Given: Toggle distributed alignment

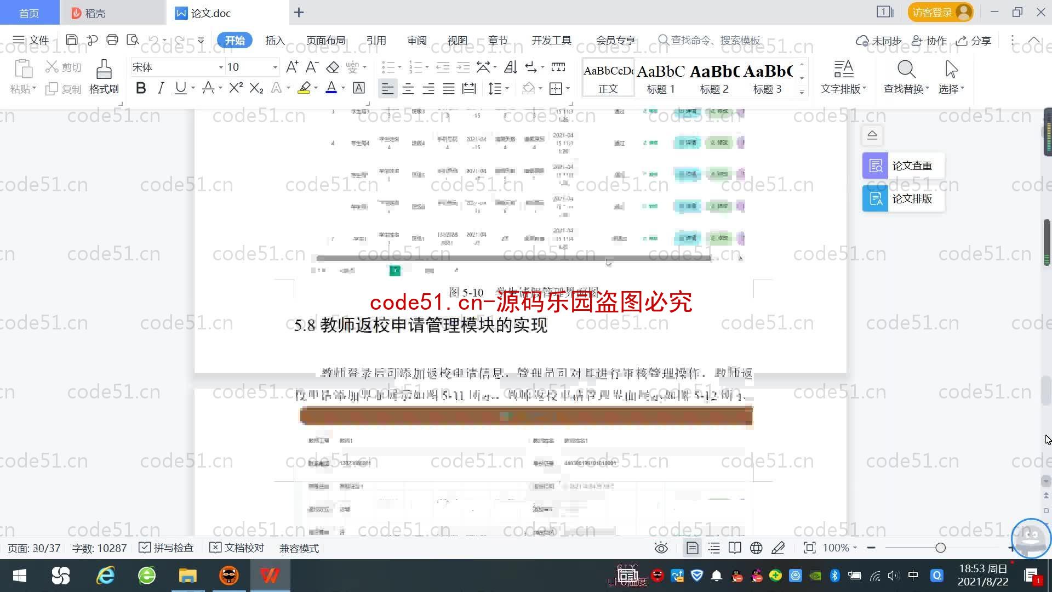Looking at the screenshot, I should pyautogui.click(x=469, y=88).
